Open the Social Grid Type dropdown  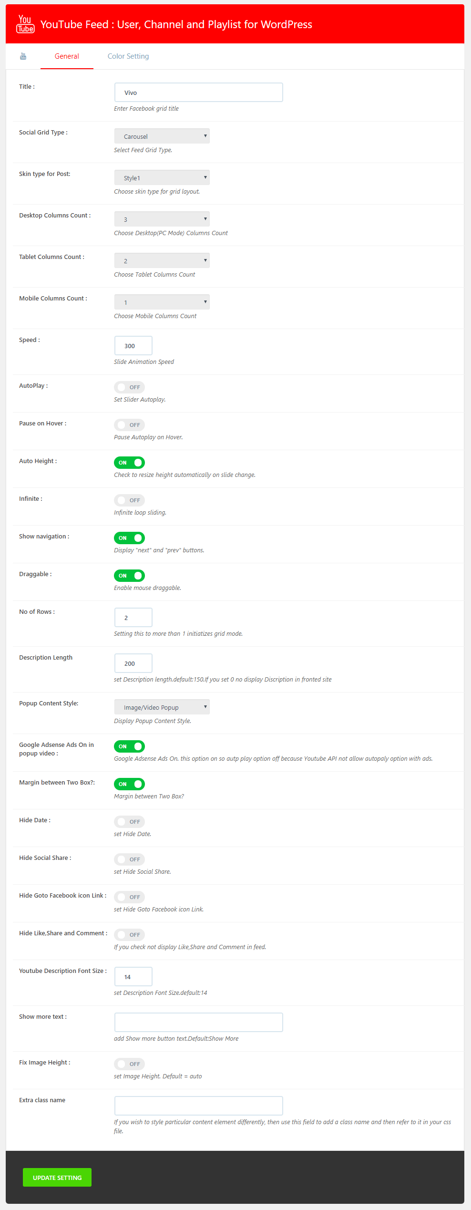coord(162,136)
